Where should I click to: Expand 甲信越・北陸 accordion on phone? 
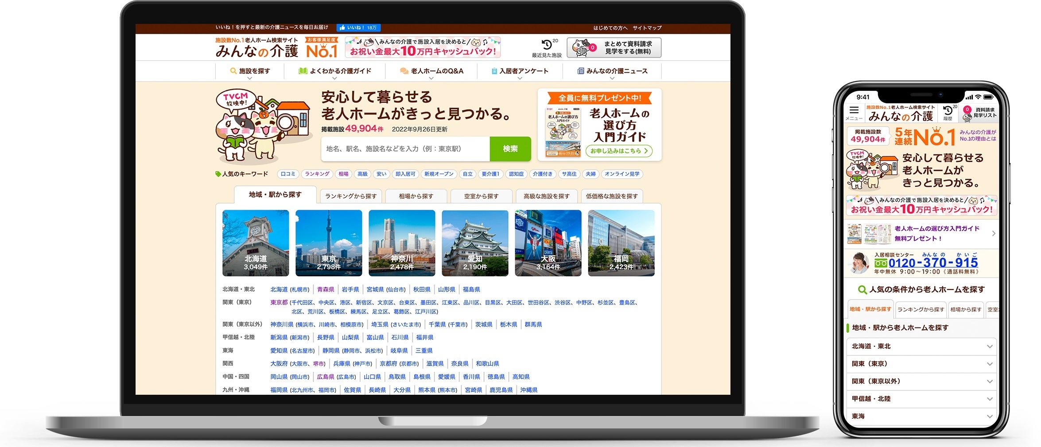pyautogui.click(x=921, y=399)
